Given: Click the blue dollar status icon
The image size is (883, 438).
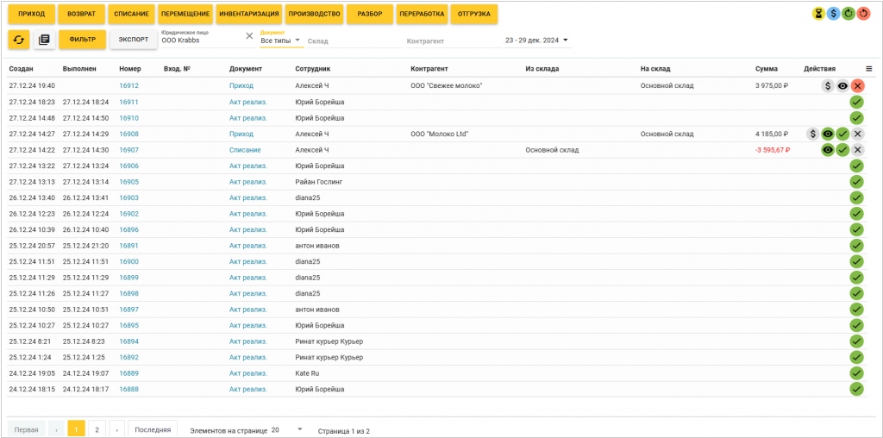Looking at the screenshot, I should 834,14.
